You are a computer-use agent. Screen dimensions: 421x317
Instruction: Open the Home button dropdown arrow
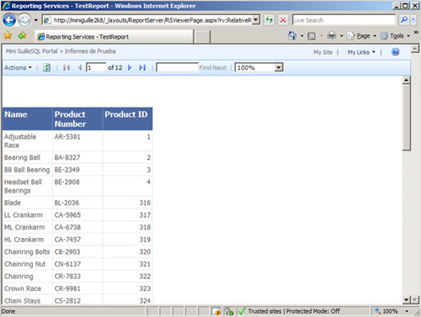(x=302, y=36)
